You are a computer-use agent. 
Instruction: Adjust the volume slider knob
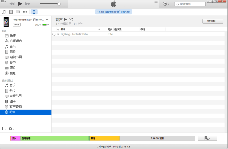59,4
